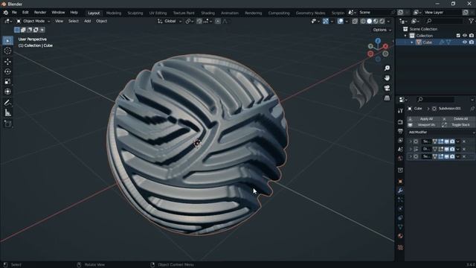476x268 pixels.
Task: Open the Object properties tab
Action: click(x=400, y=182)
